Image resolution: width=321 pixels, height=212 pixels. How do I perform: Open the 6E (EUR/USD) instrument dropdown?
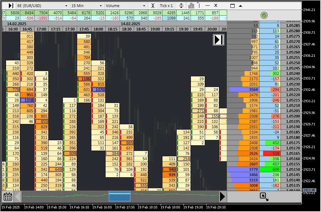[43, 5]
